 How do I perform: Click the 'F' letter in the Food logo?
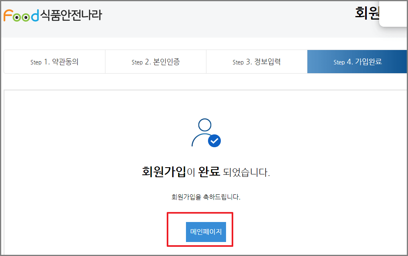coord(9,15)
